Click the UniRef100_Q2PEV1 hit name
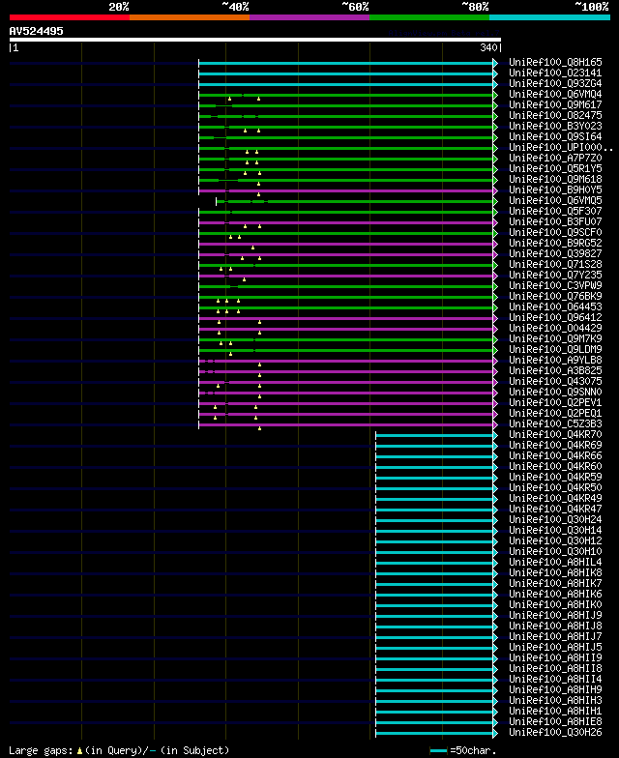This screenshot has width=619, height=758. (x=555, y=402)
